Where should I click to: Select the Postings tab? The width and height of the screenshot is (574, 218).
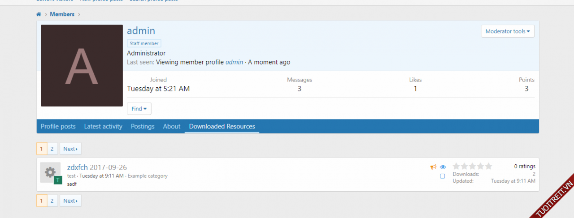pos(143,127)
